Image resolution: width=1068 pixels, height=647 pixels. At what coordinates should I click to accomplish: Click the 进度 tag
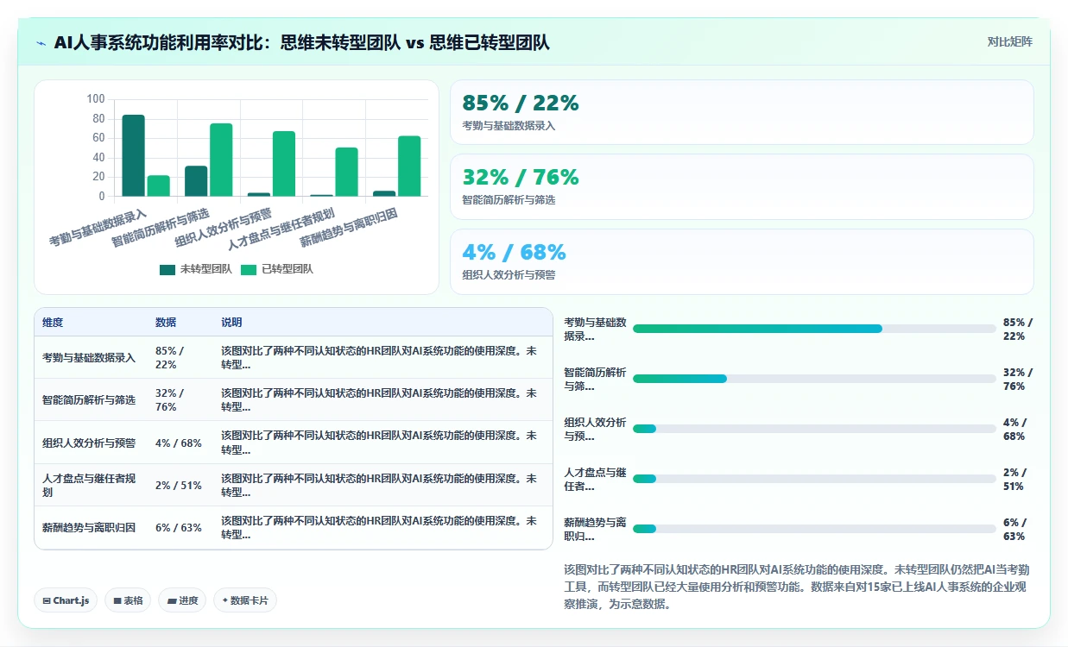[x=182, y=600]
